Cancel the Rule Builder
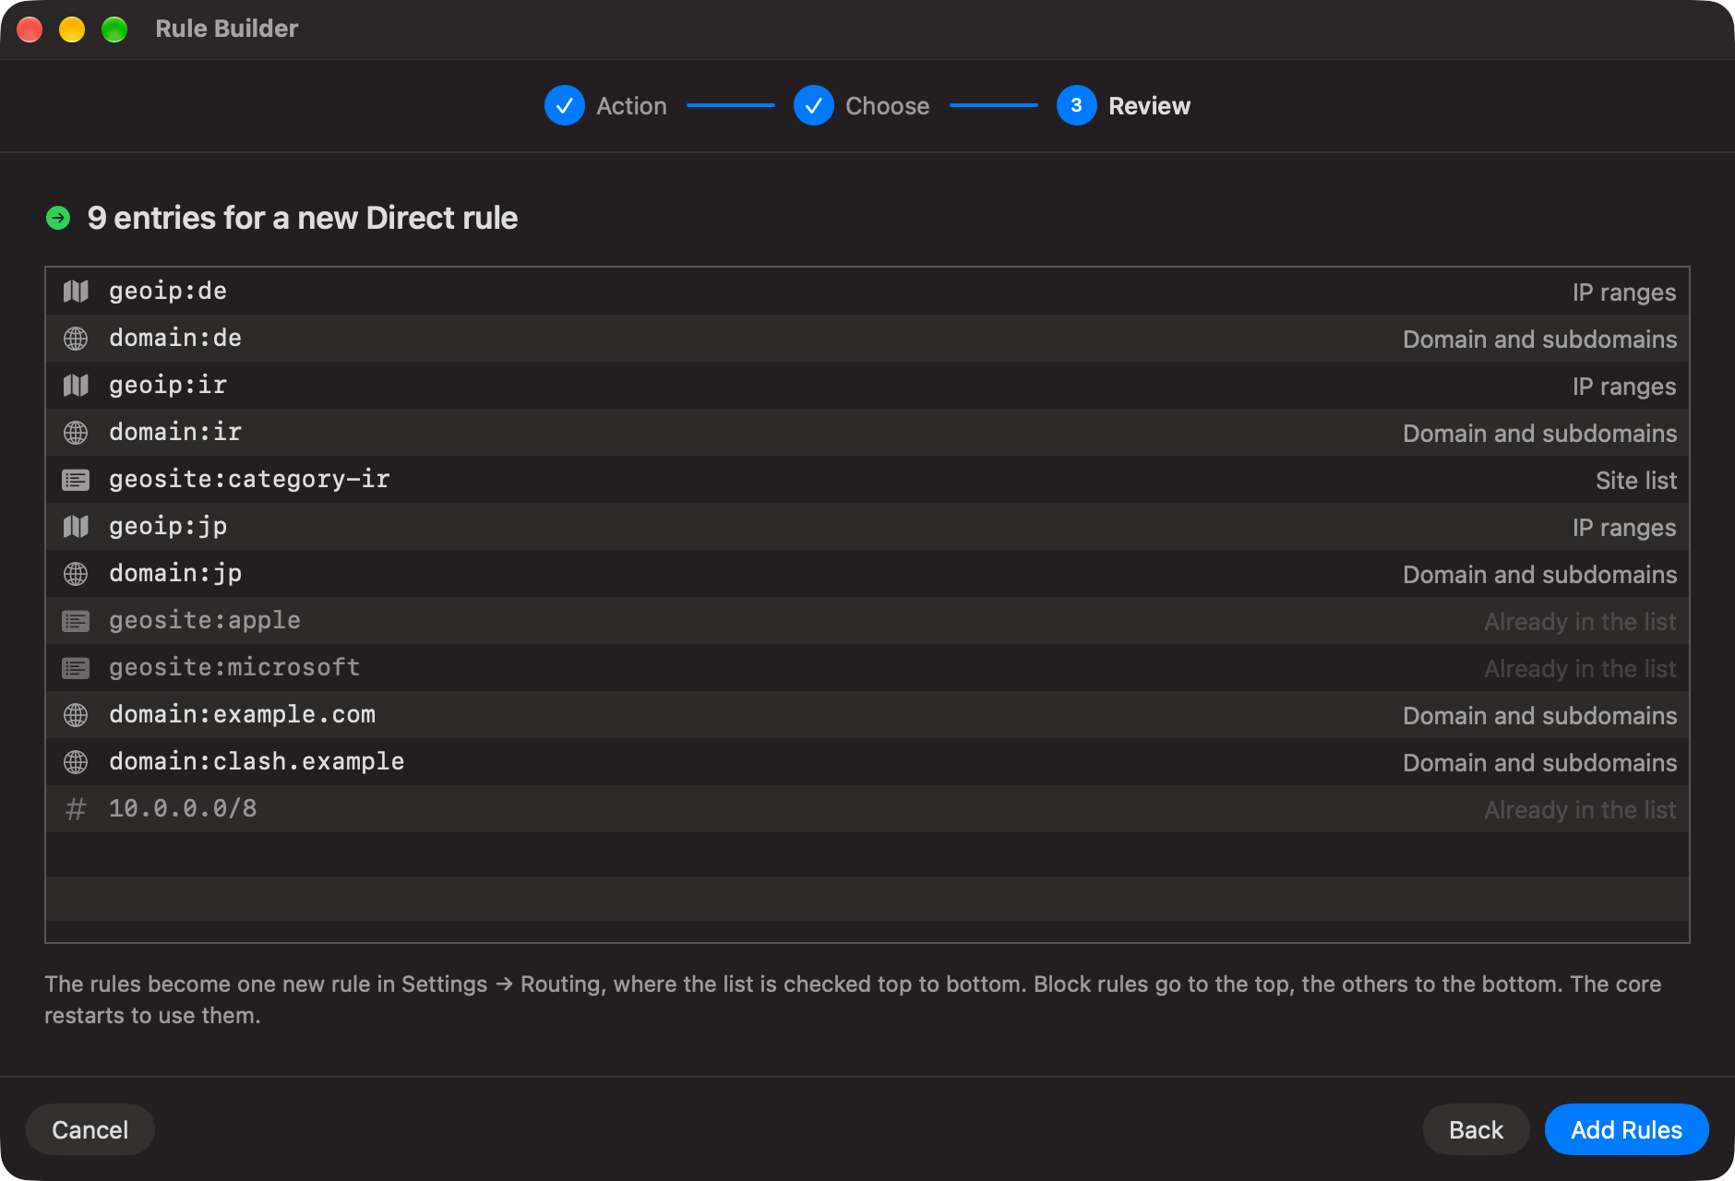 pyautogui.click(x=90, y=1129)
